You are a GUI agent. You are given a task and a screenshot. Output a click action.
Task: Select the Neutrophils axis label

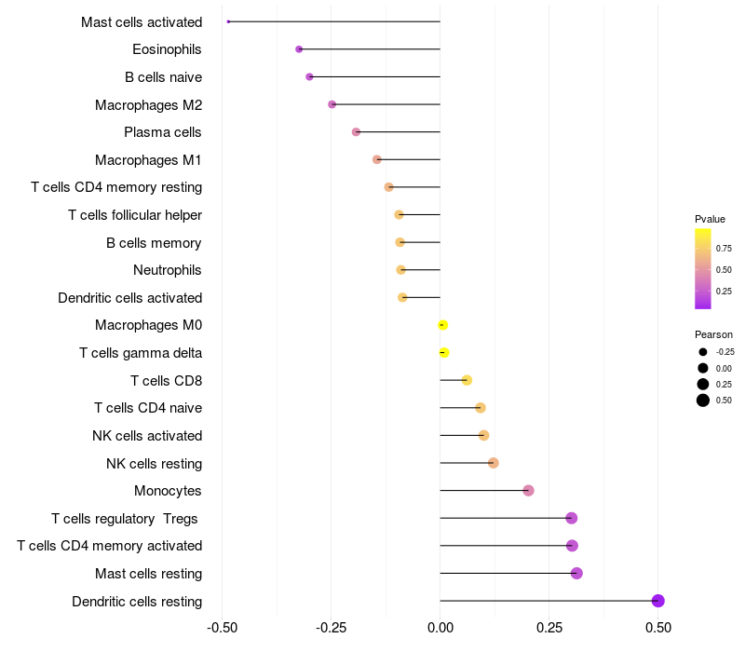click(168, 270)
